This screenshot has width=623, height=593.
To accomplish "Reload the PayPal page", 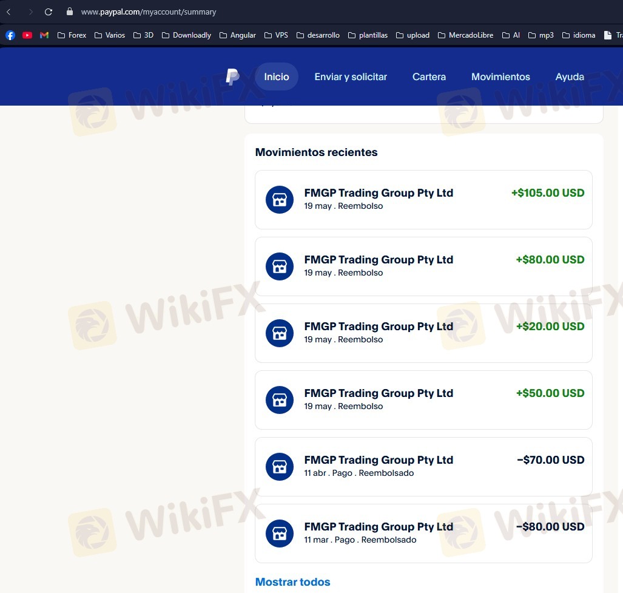I will pyautogui.click(x=49, y=12).
